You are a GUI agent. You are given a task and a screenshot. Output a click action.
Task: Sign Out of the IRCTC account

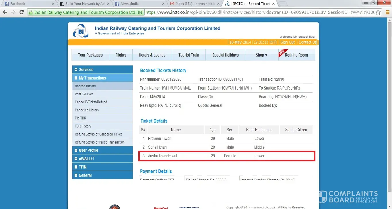click(288, 42)
